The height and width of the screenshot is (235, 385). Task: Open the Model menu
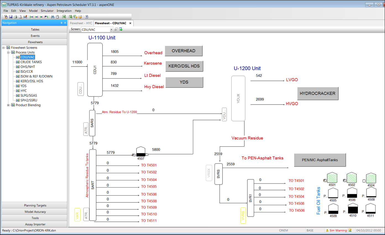[x=33, y=11]
